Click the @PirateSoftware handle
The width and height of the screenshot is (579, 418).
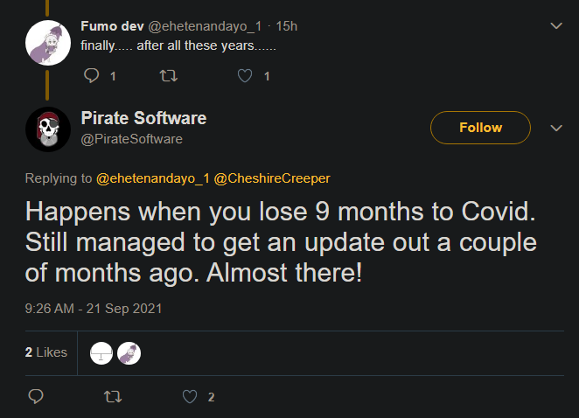(131, 138)
